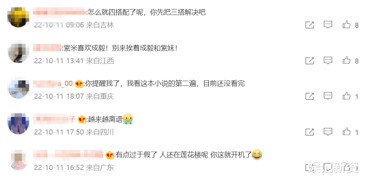Open avatar of the 广东 commenter

pos(18,160)
